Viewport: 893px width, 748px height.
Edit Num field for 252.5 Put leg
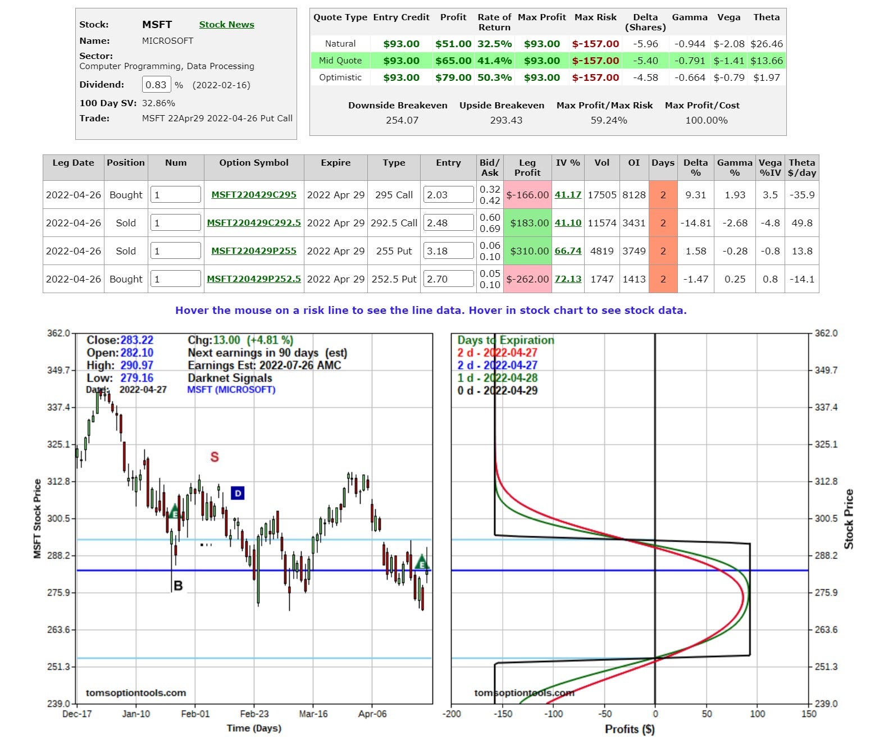click(x=176, y=279)
